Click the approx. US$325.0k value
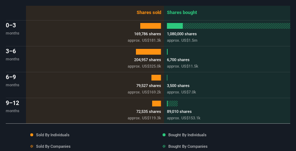 pyautogui.click(x=144, y=66)
